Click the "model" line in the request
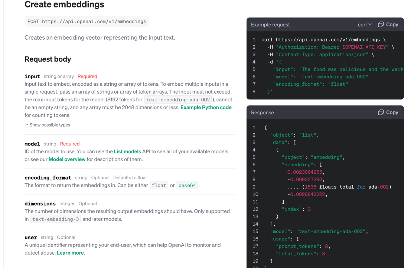 click(322, 77)
